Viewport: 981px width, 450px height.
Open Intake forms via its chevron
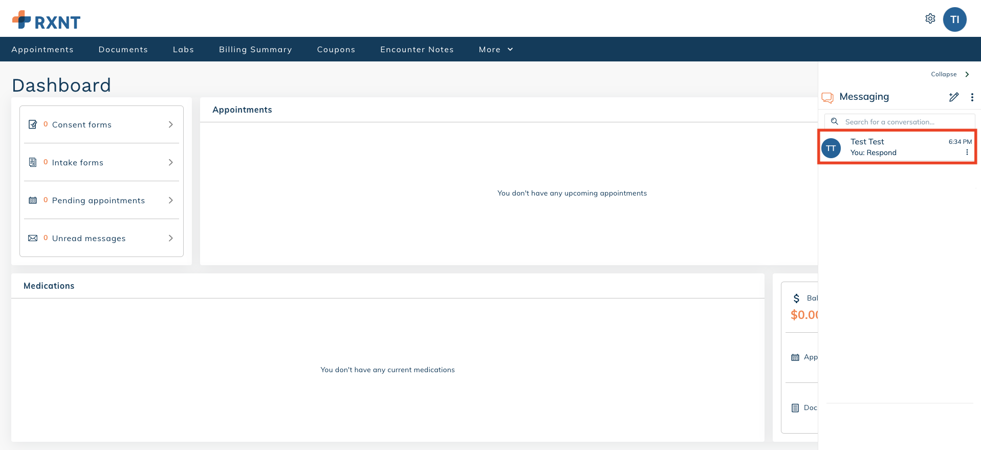coord(170,163)
